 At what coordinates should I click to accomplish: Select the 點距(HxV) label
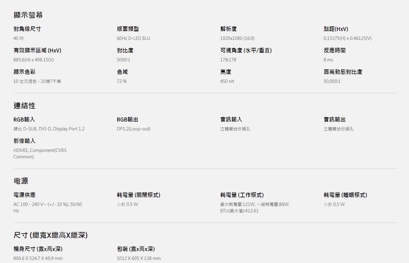(336, 29)
